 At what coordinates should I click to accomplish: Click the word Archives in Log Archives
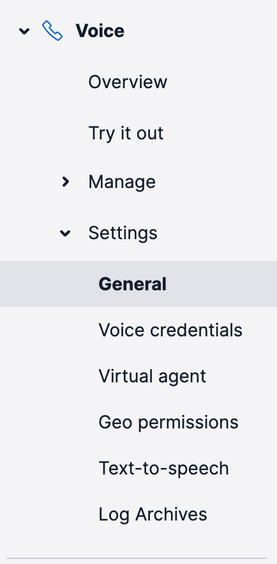pyautogui.click(x=171, y=514)
